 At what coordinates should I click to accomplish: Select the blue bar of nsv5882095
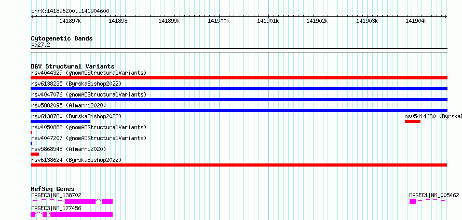[239, 111]
